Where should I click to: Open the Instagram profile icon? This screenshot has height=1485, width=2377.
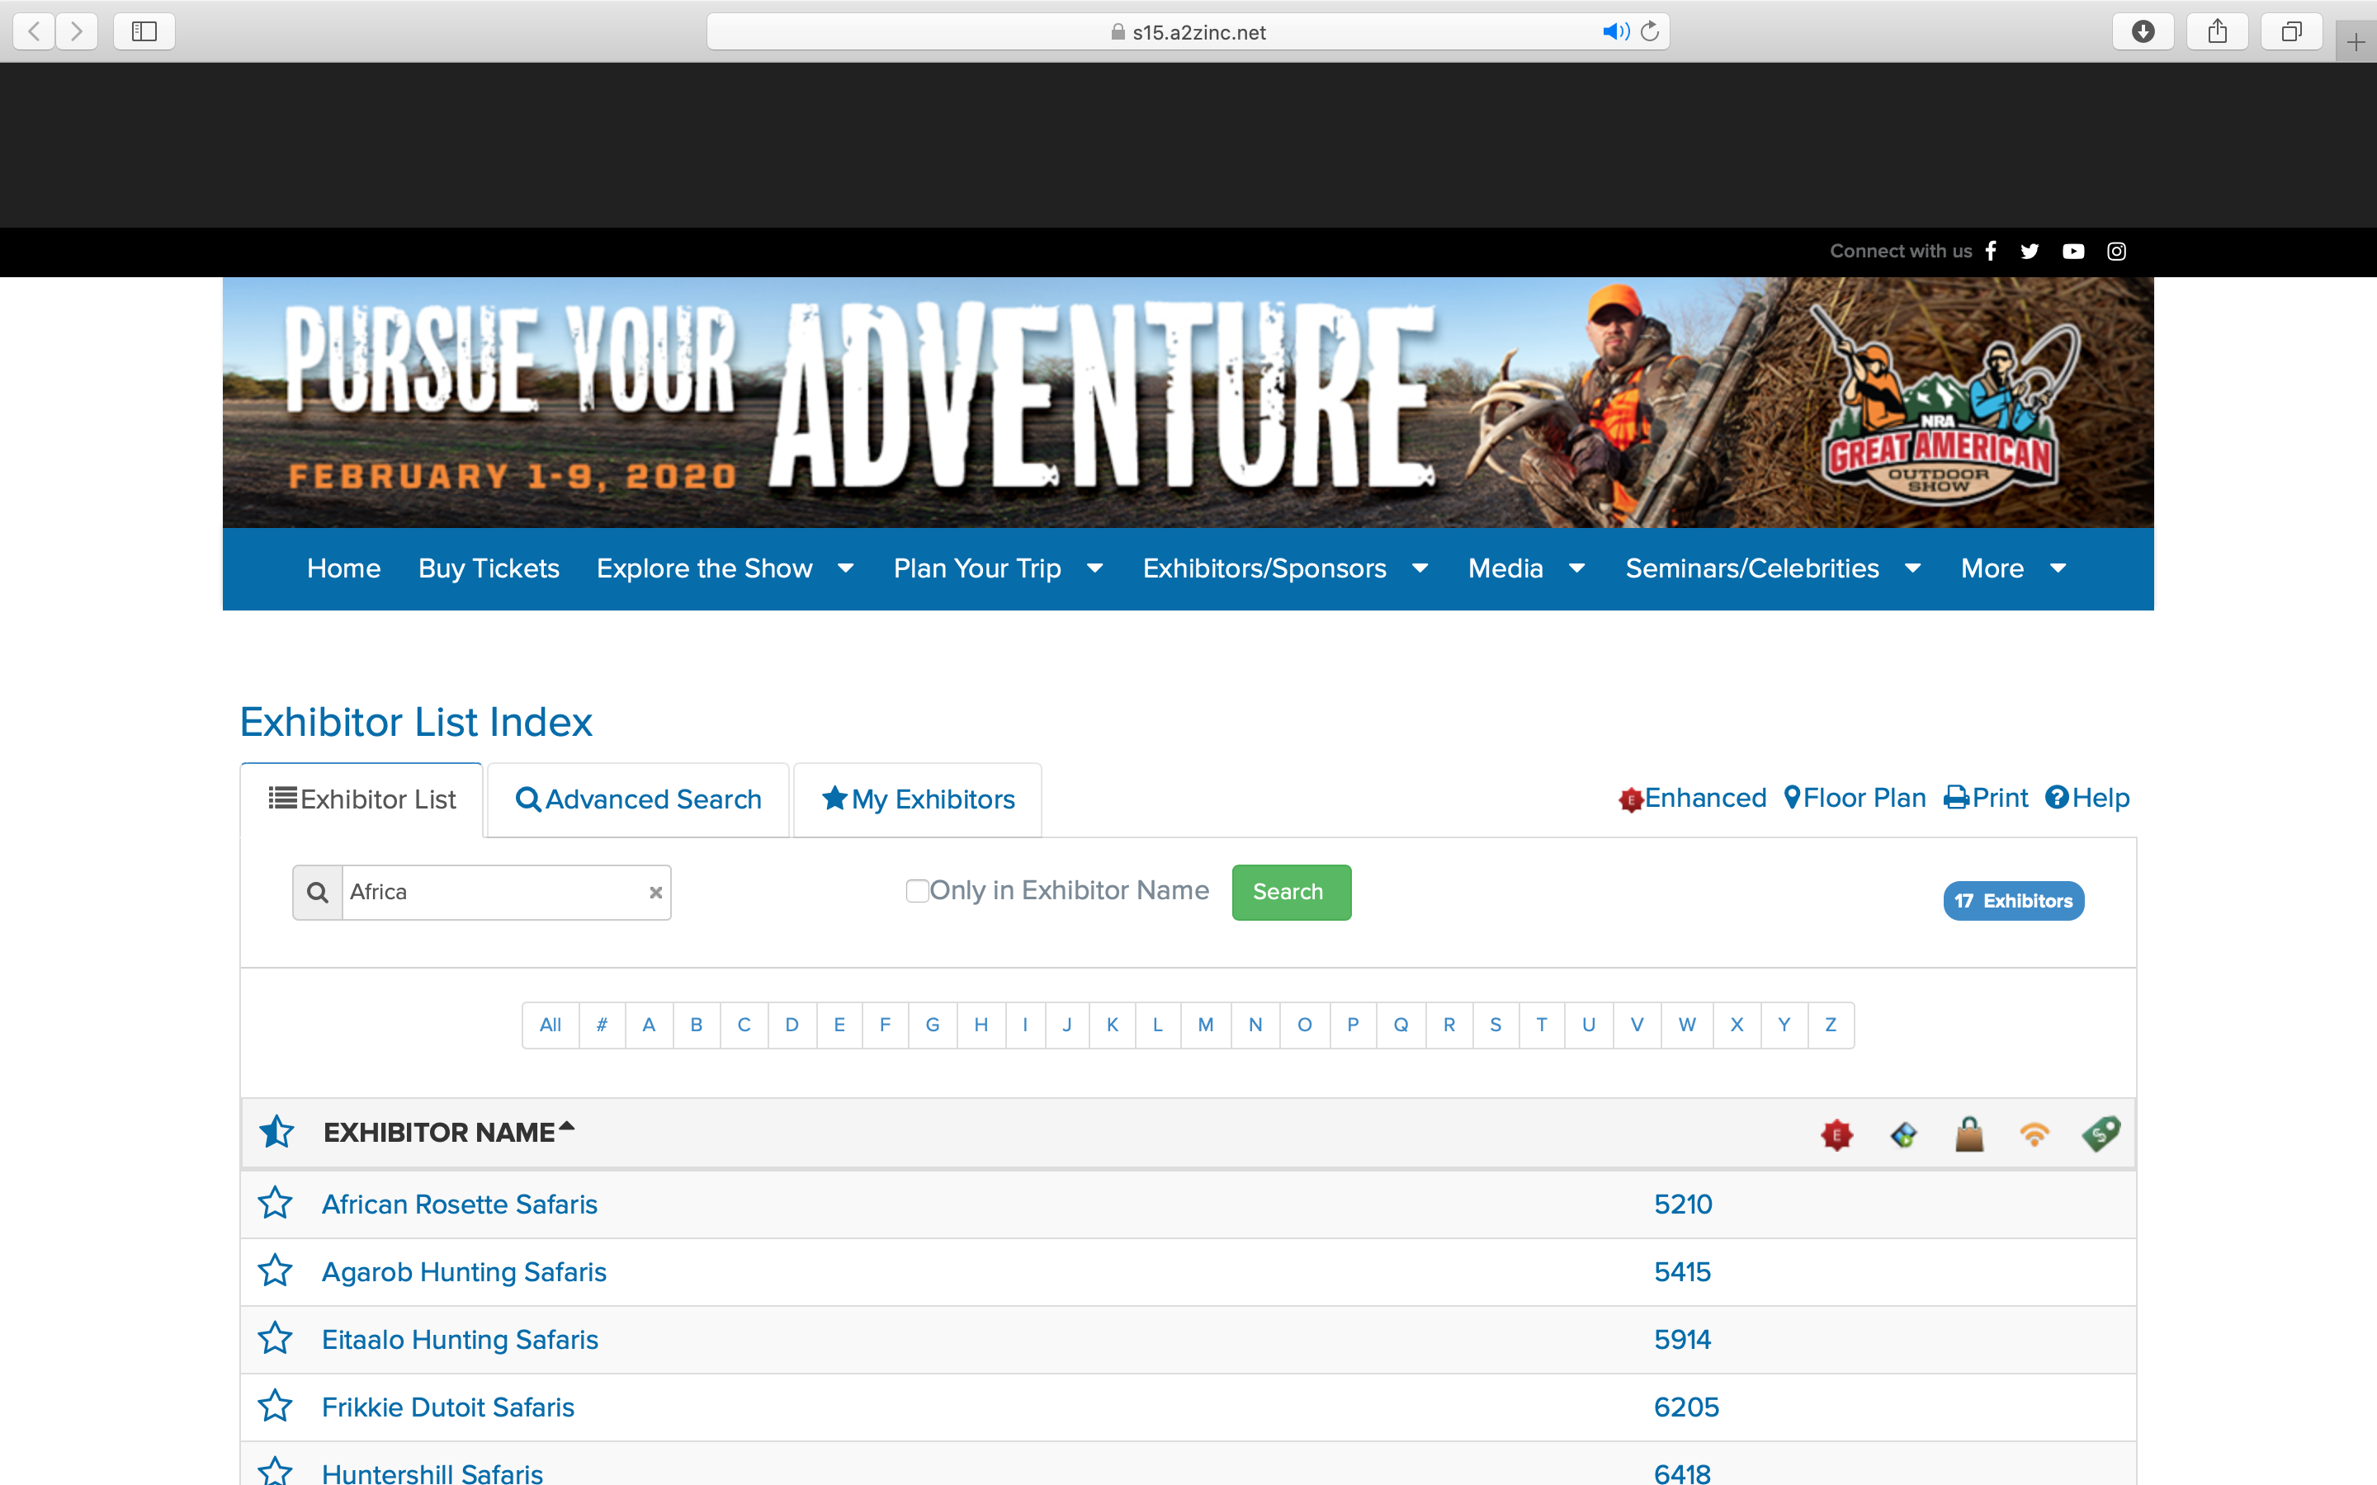(2117, 252)
